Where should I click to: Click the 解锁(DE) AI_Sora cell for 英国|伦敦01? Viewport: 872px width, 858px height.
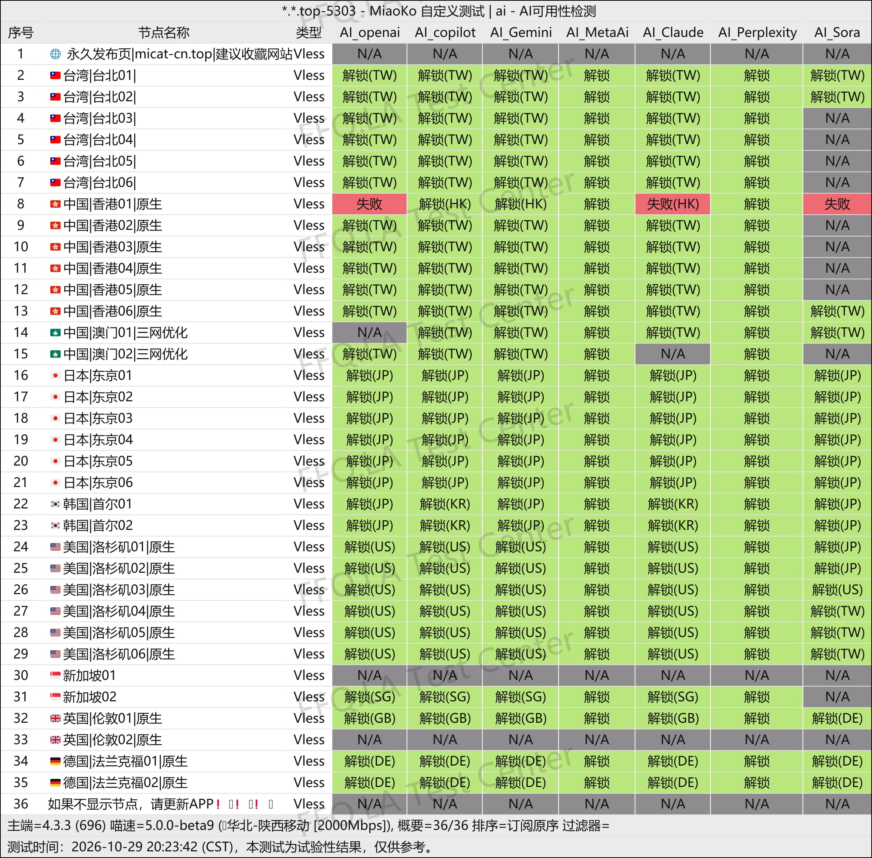coord(837,718)
